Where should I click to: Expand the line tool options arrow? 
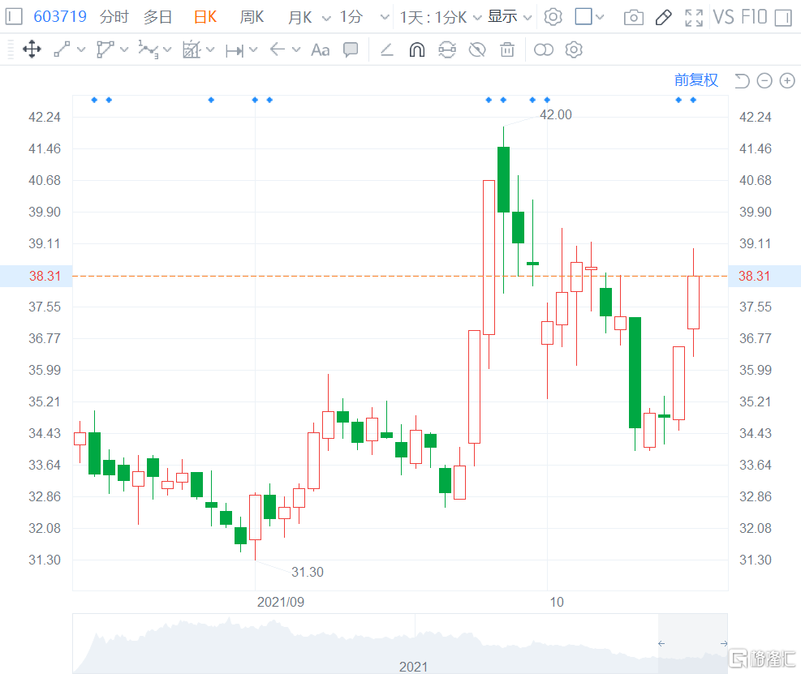(81, 49)
